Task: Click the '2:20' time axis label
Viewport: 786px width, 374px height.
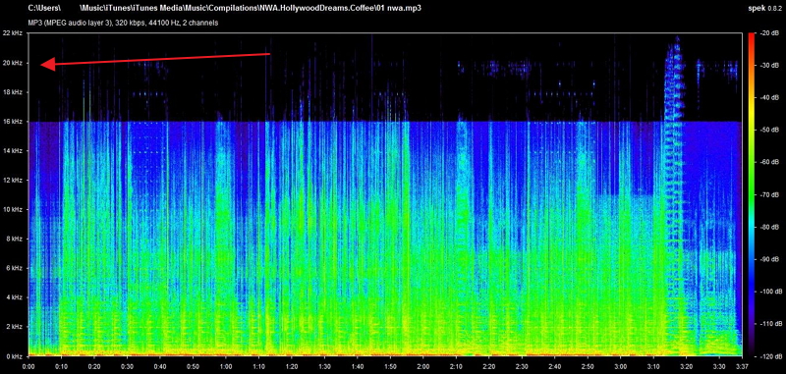Action: tap(489, 365)
